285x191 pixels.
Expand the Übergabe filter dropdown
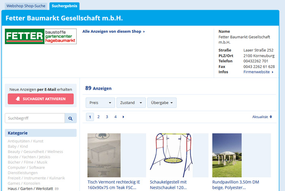pyautogui.click(x=162, y=103)
